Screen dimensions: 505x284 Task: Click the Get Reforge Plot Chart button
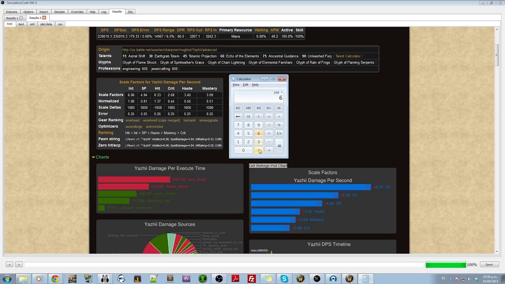coord(268,166)
